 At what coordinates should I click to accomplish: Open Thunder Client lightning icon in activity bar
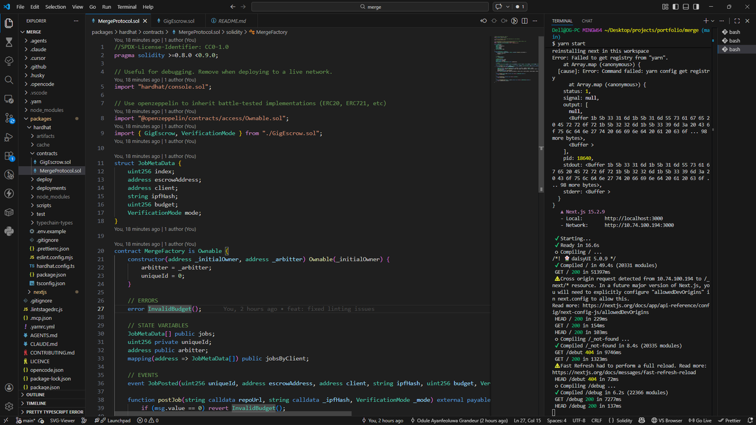pyautogui.click(x=9, y=193)
